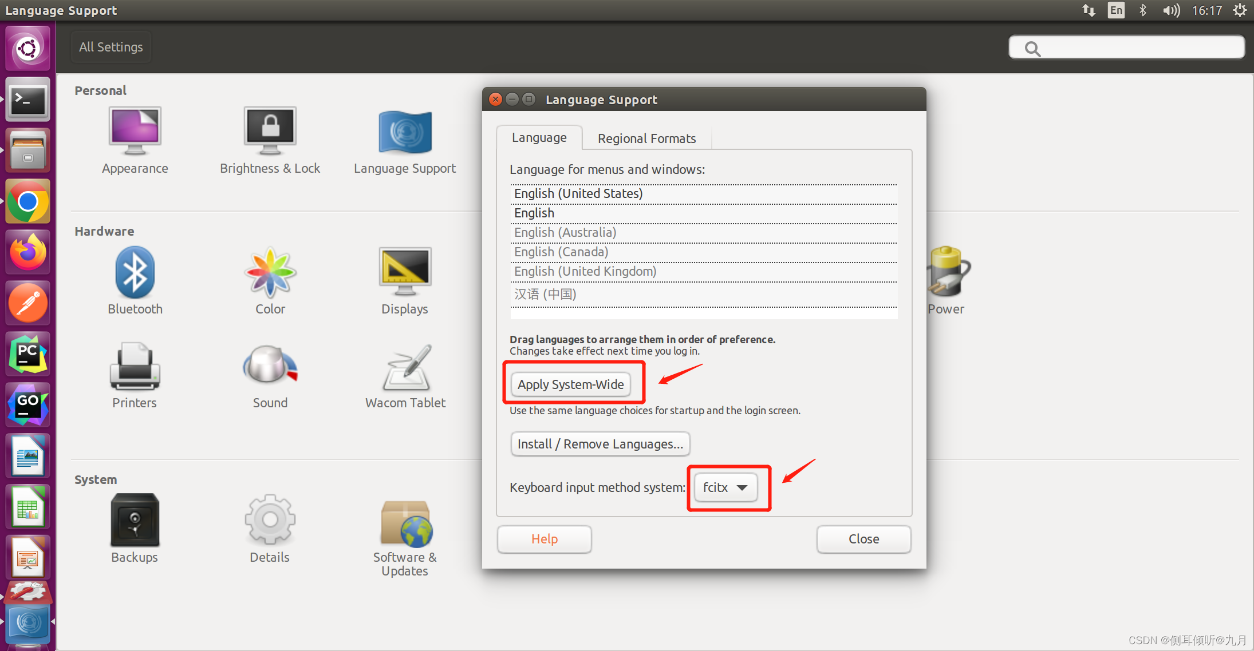Click Install Remove Languages button

600,444
